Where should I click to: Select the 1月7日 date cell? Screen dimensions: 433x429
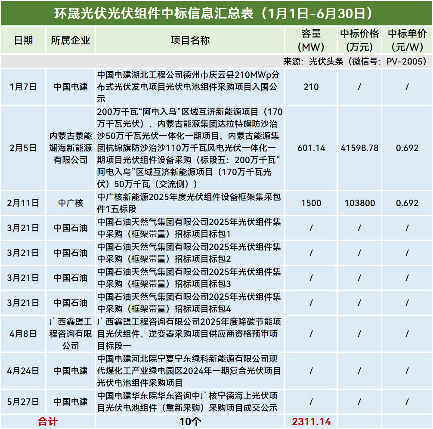point(23,86)
